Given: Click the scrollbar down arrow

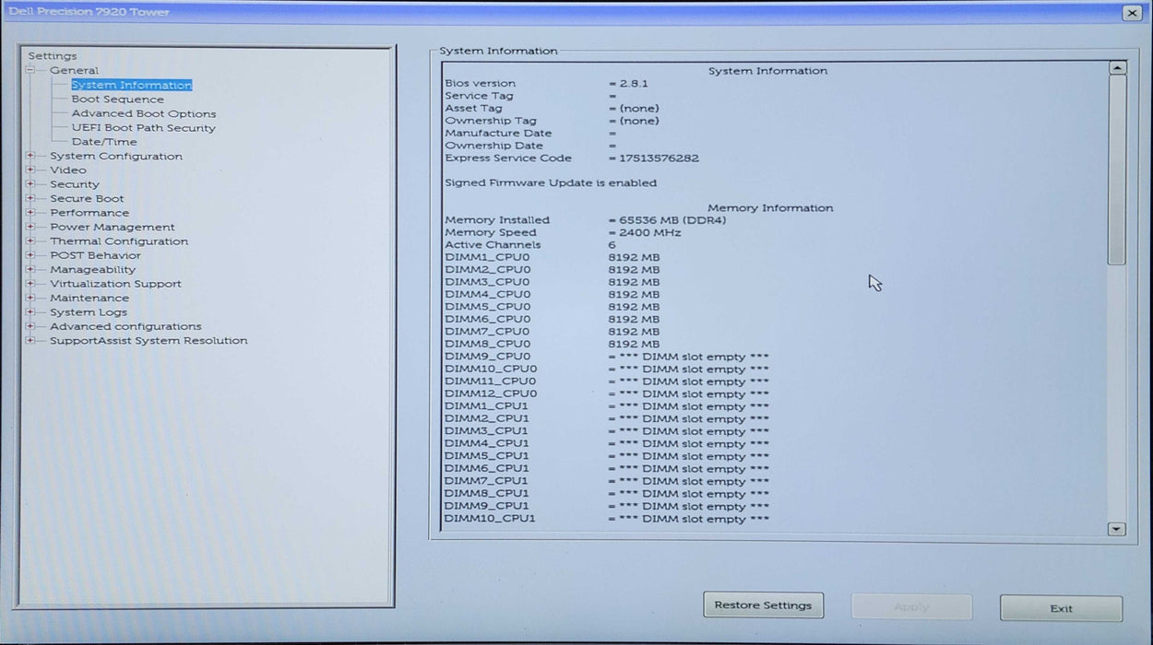Looking at the screenshot, I should click(x=1115, y=527).
